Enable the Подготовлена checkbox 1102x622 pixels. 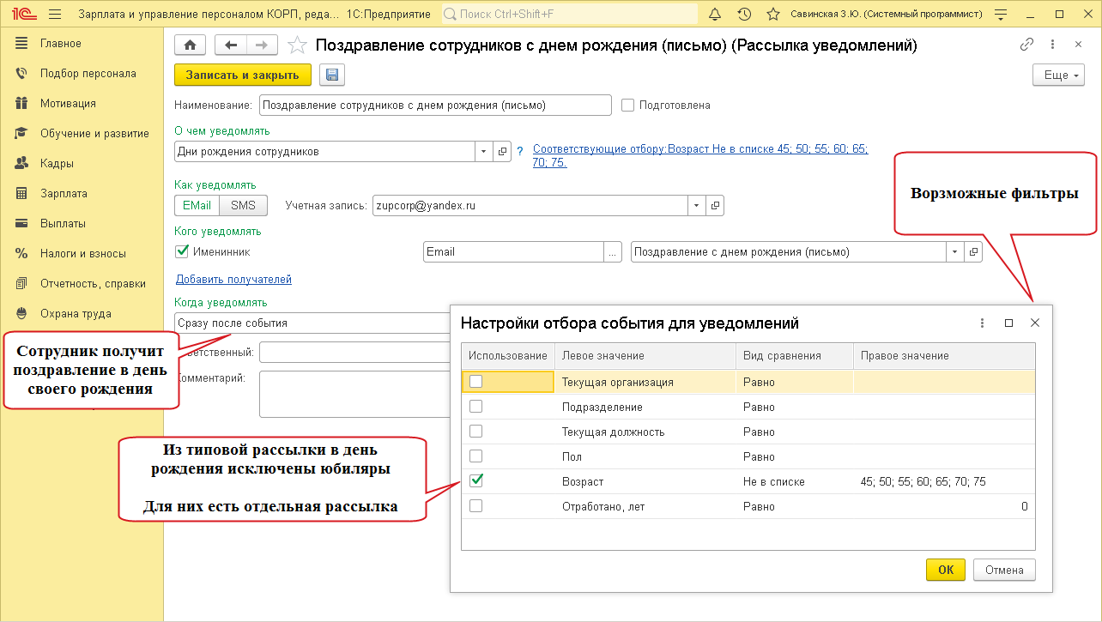click(627, 106)
